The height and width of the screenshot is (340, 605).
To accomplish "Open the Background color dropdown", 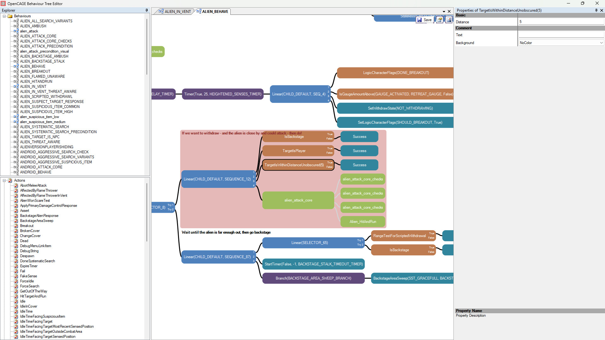I will (601, 43).
